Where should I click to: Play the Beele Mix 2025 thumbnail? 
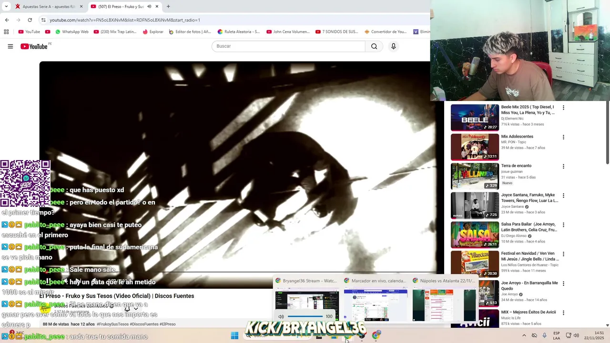[475, 117]
